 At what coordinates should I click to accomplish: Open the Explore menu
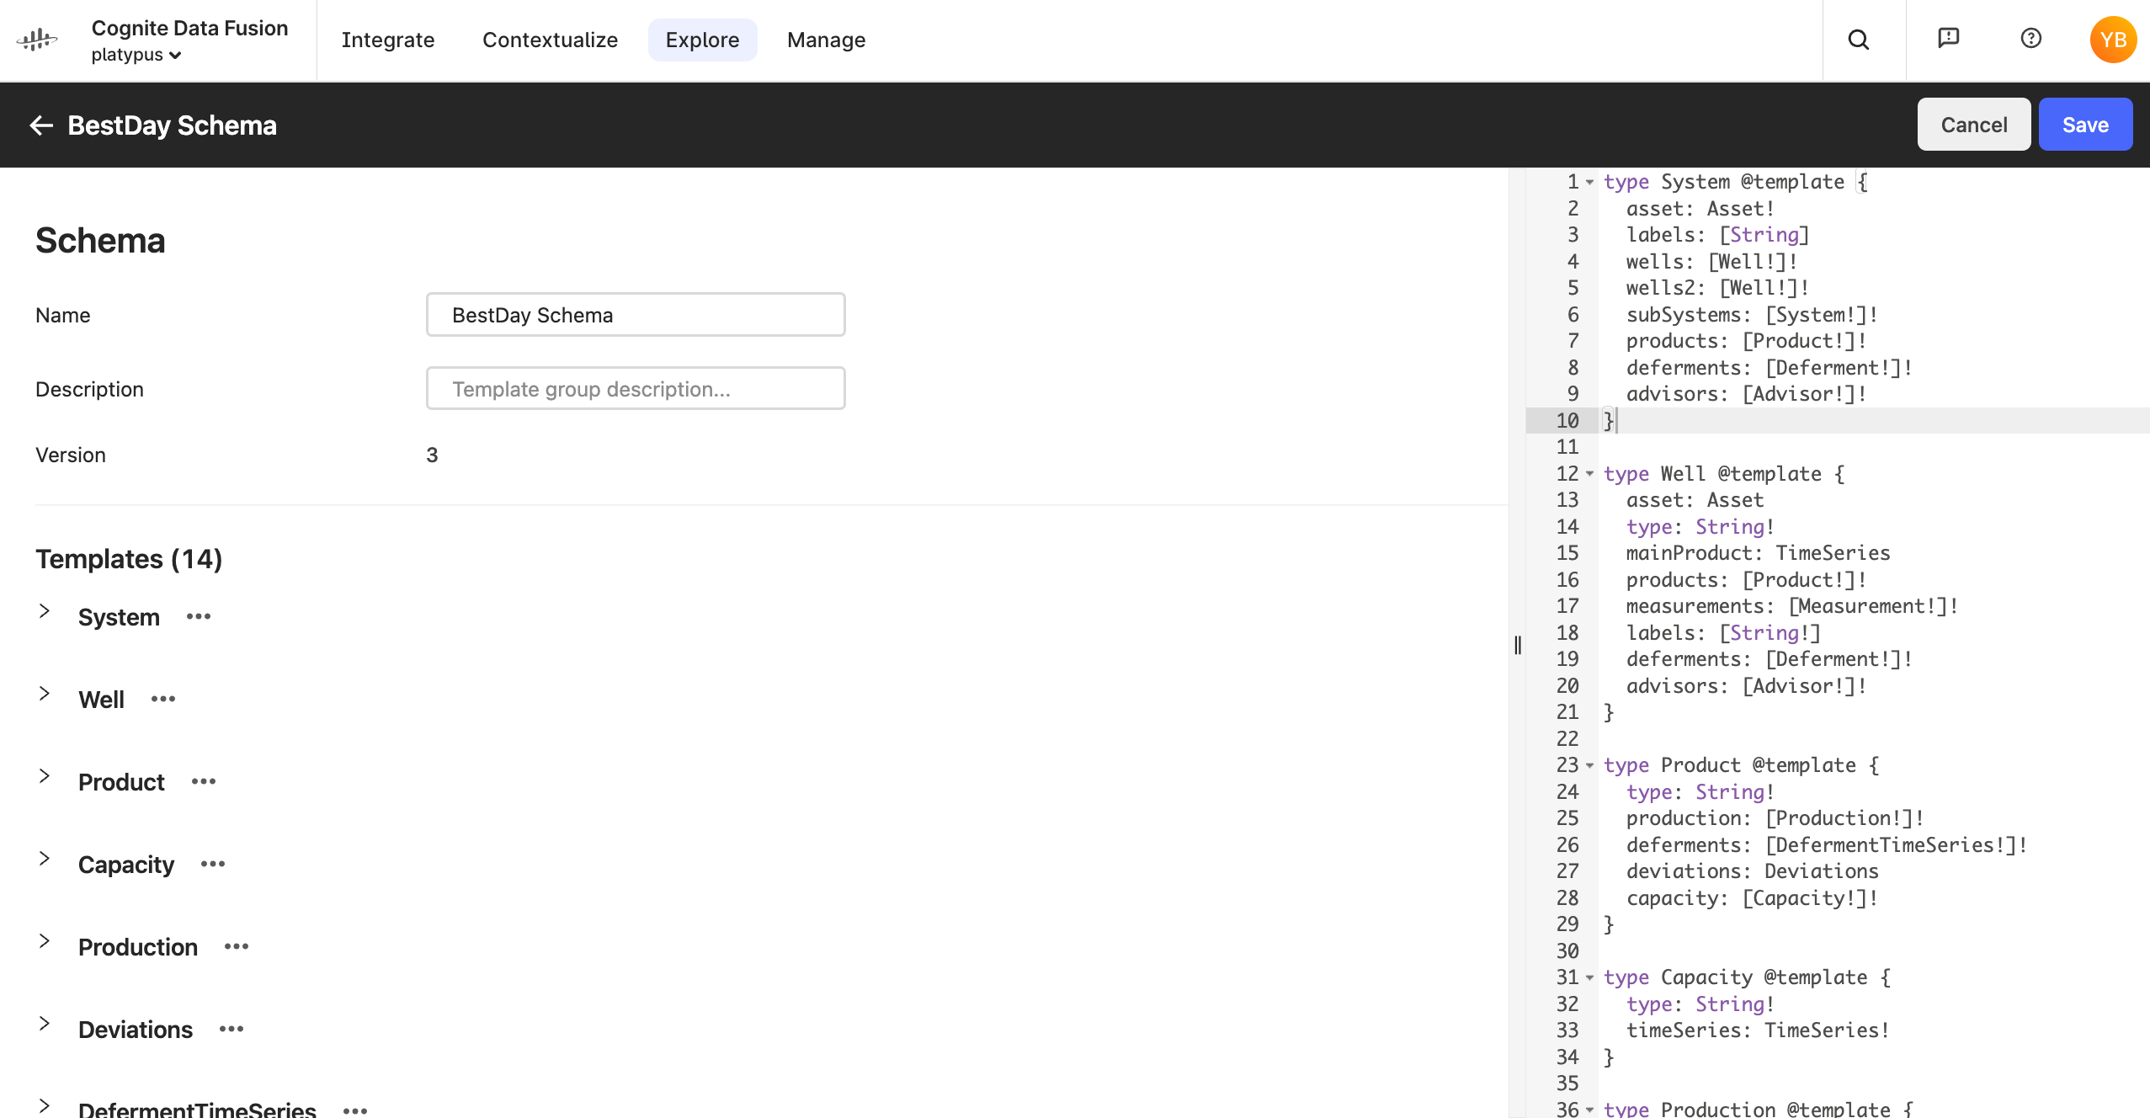[702, 40]
